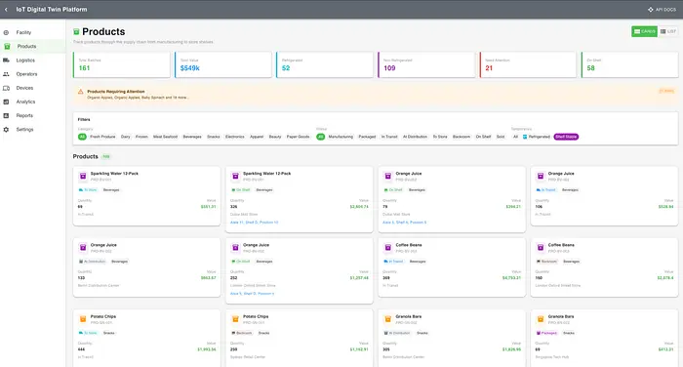Click the purple icon on the Sparkling Water card, quantity 326
The height and width of the screenshot is (367, 683).
tap(235, 176)
